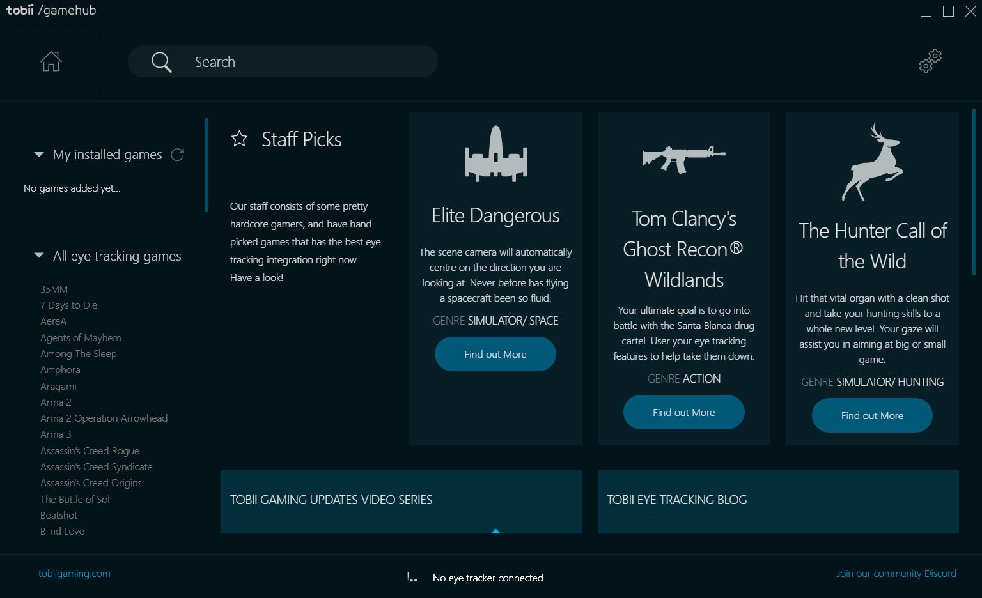Select Aragami in the games list

tap(58, 386)
